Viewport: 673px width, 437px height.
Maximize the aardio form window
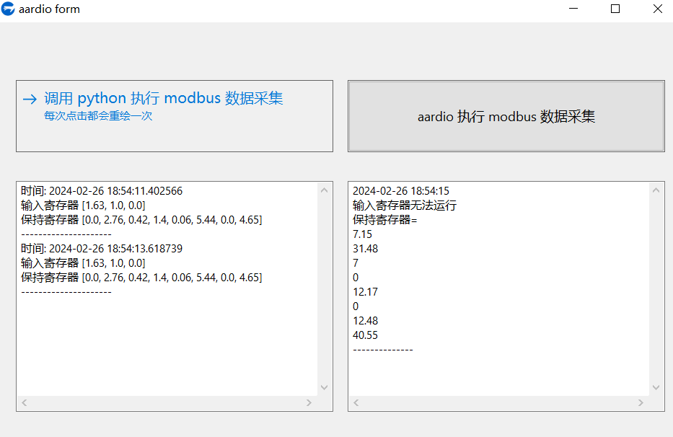[615, 9]
